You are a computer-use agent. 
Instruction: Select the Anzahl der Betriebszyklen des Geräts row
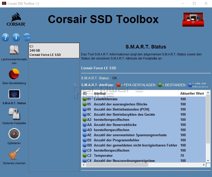(x=144, y=114)
